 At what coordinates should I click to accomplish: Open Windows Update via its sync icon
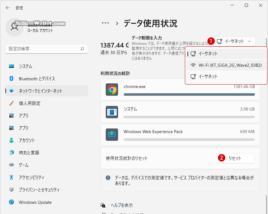tap(11, 202)
